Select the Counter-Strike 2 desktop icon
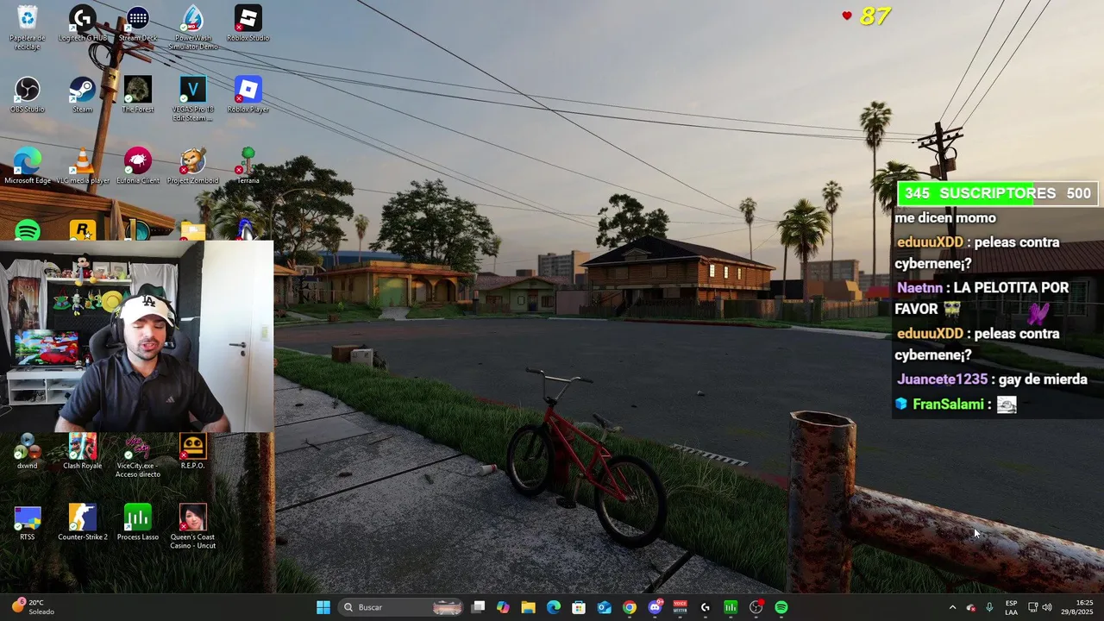This screenshot has height=621, width=1104. click(83, 523)
